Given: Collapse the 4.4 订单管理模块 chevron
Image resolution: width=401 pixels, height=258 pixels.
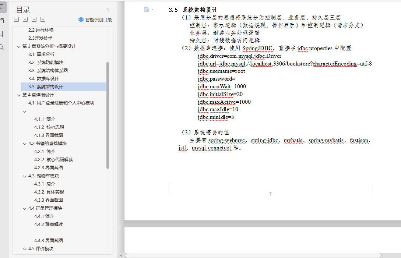Looking at the screenshot, I should click(x=25, y=209).
